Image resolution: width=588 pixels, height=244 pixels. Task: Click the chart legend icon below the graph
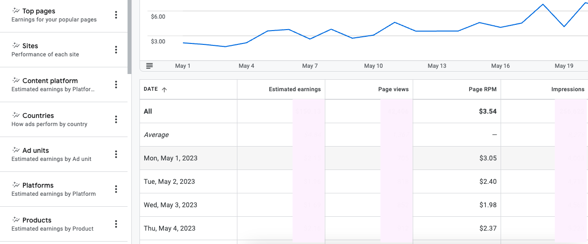click(150, 66)
